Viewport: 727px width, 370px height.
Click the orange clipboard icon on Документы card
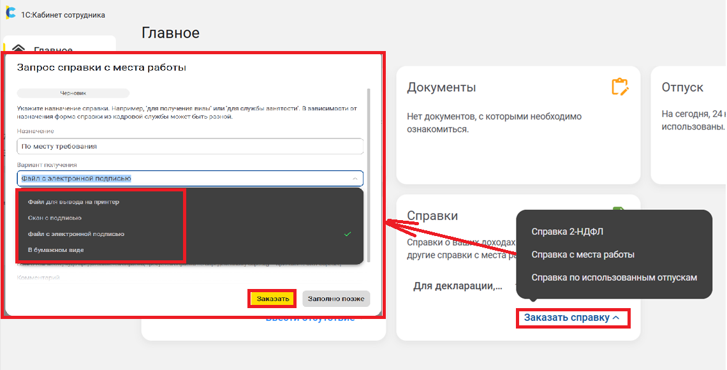619,87
